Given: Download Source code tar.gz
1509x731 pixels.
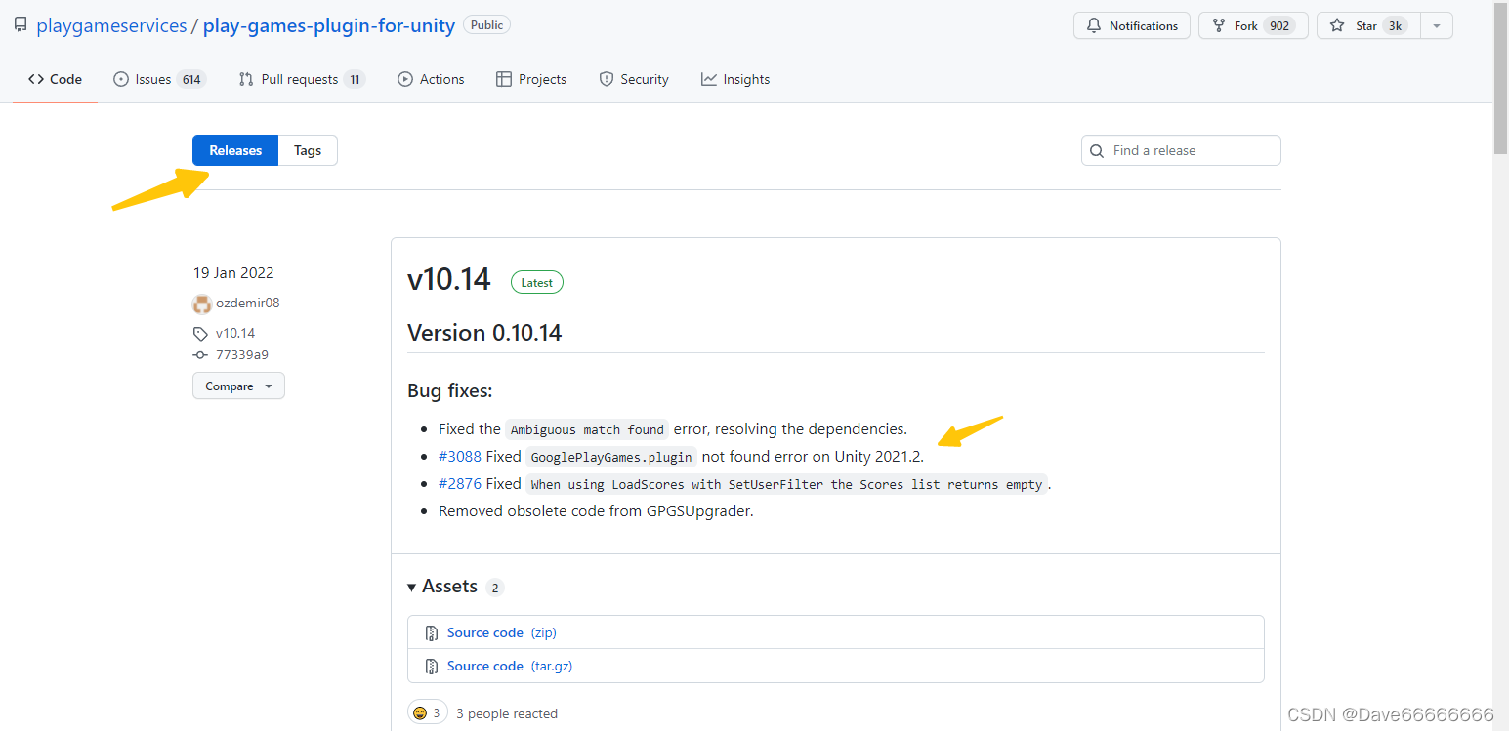Looking at the screenshot, I should coord(509,666).
